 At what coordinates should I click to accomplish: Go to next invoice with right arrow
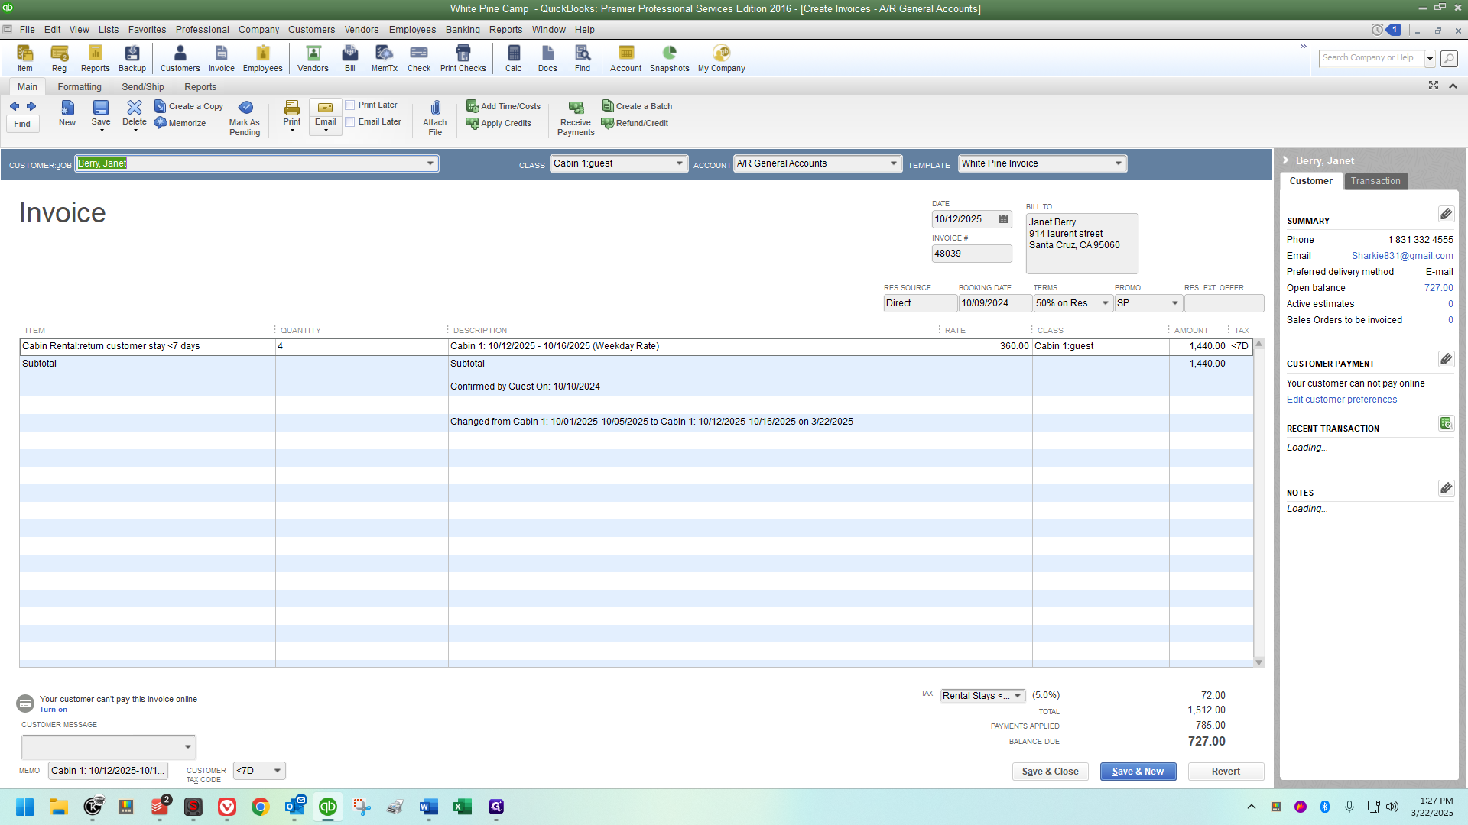click(31, 106)
